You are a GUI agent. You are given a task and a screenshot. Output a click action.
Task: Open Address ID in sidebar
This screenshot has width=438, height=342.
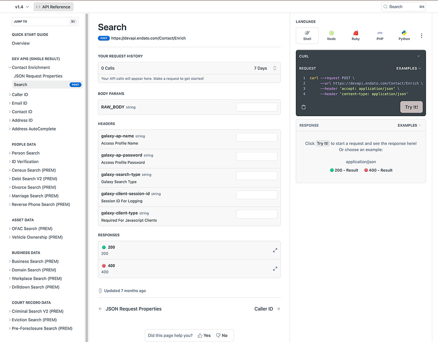pyautogui.click(x=22, y=120)
